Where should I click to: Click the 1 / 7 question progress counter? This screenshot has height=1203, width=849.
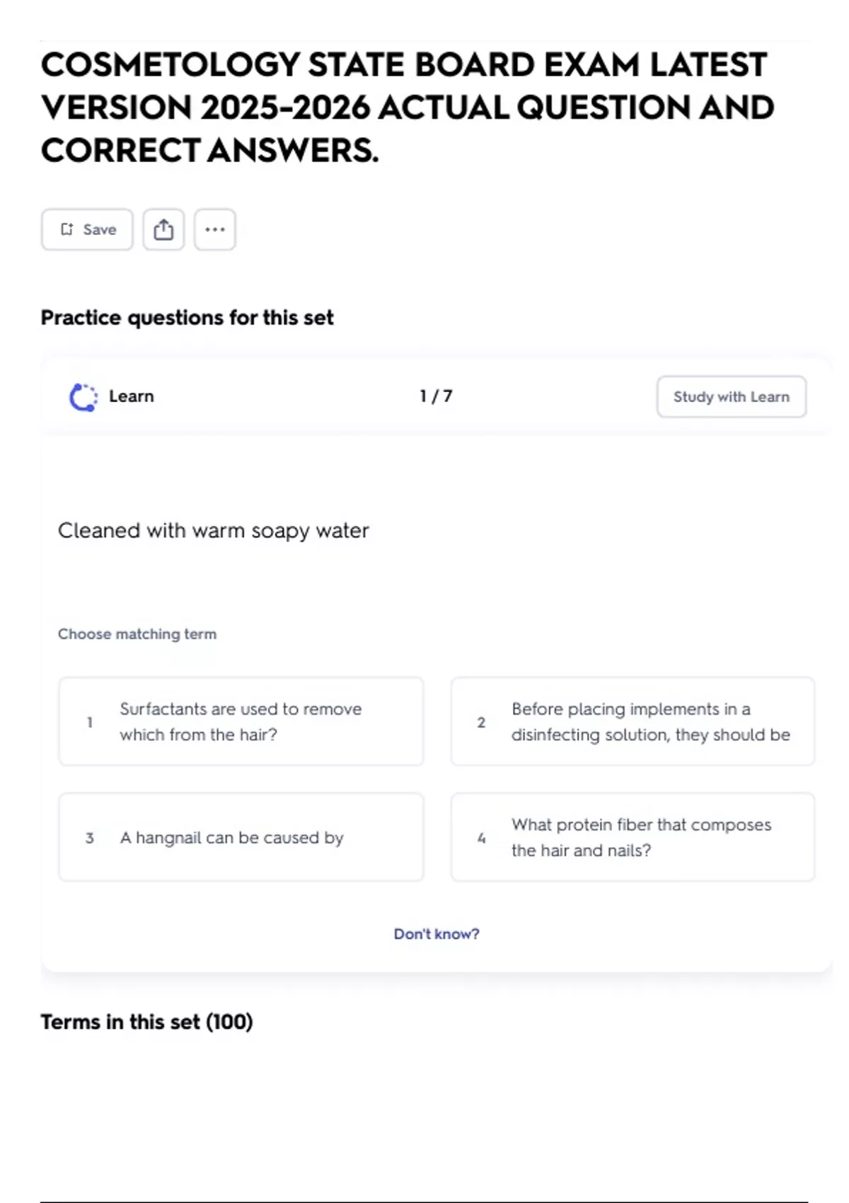pyautogui.click(x=436, y=396)
